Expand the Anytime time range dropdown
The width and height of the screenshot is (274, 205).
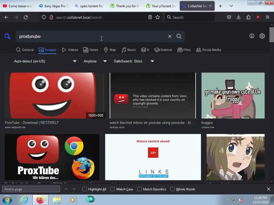click(95, 61)
